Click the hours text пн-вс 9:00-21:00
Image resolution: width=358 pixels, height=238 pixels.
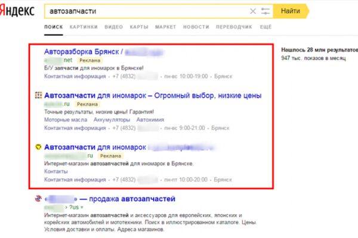[184, 128]
